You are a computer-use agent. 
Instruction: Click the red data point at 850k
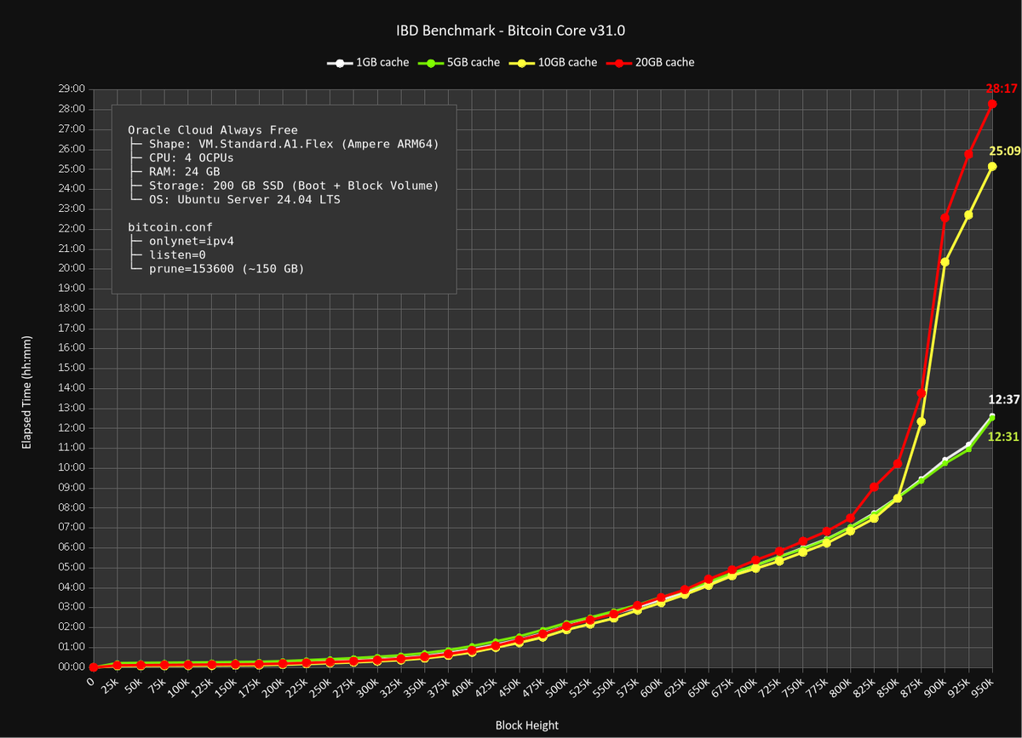pos(898,464)
